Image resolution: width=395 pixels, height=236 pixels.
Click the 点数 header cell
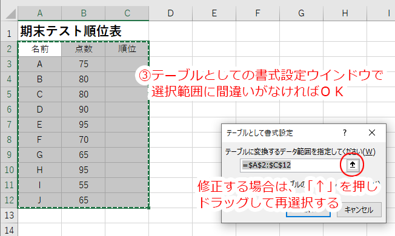84,49
